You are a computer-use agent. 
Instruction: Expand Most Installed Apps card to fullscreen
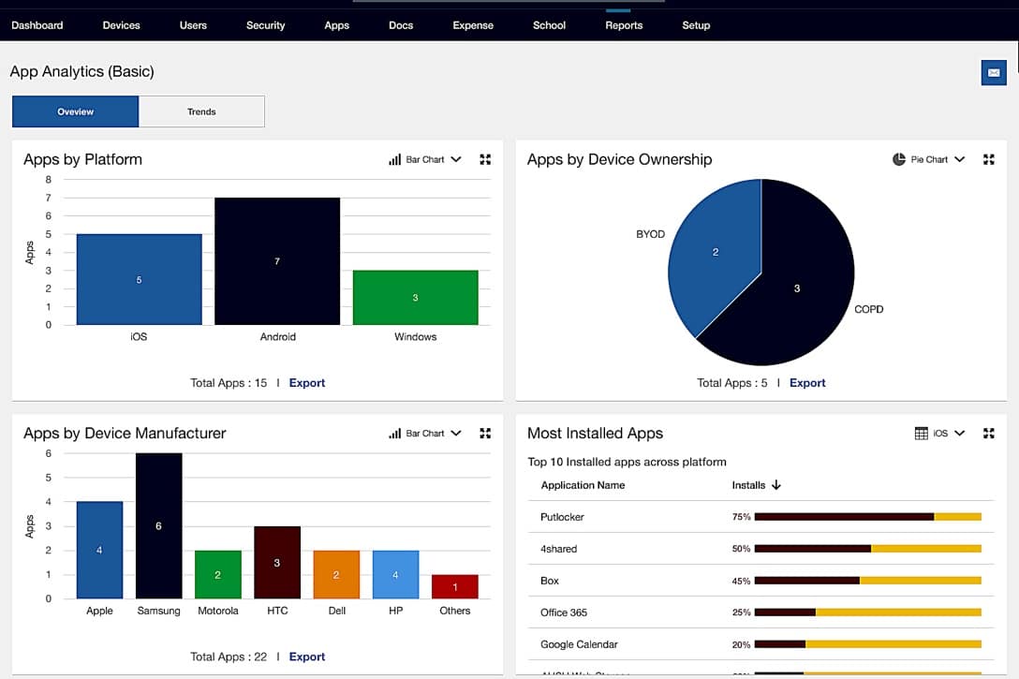click(x=989, y=433)
